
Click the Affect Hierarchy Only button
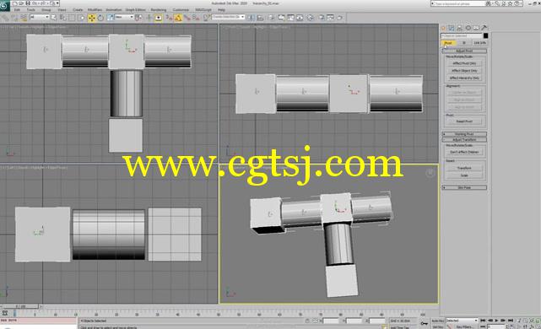pos(464,78)
